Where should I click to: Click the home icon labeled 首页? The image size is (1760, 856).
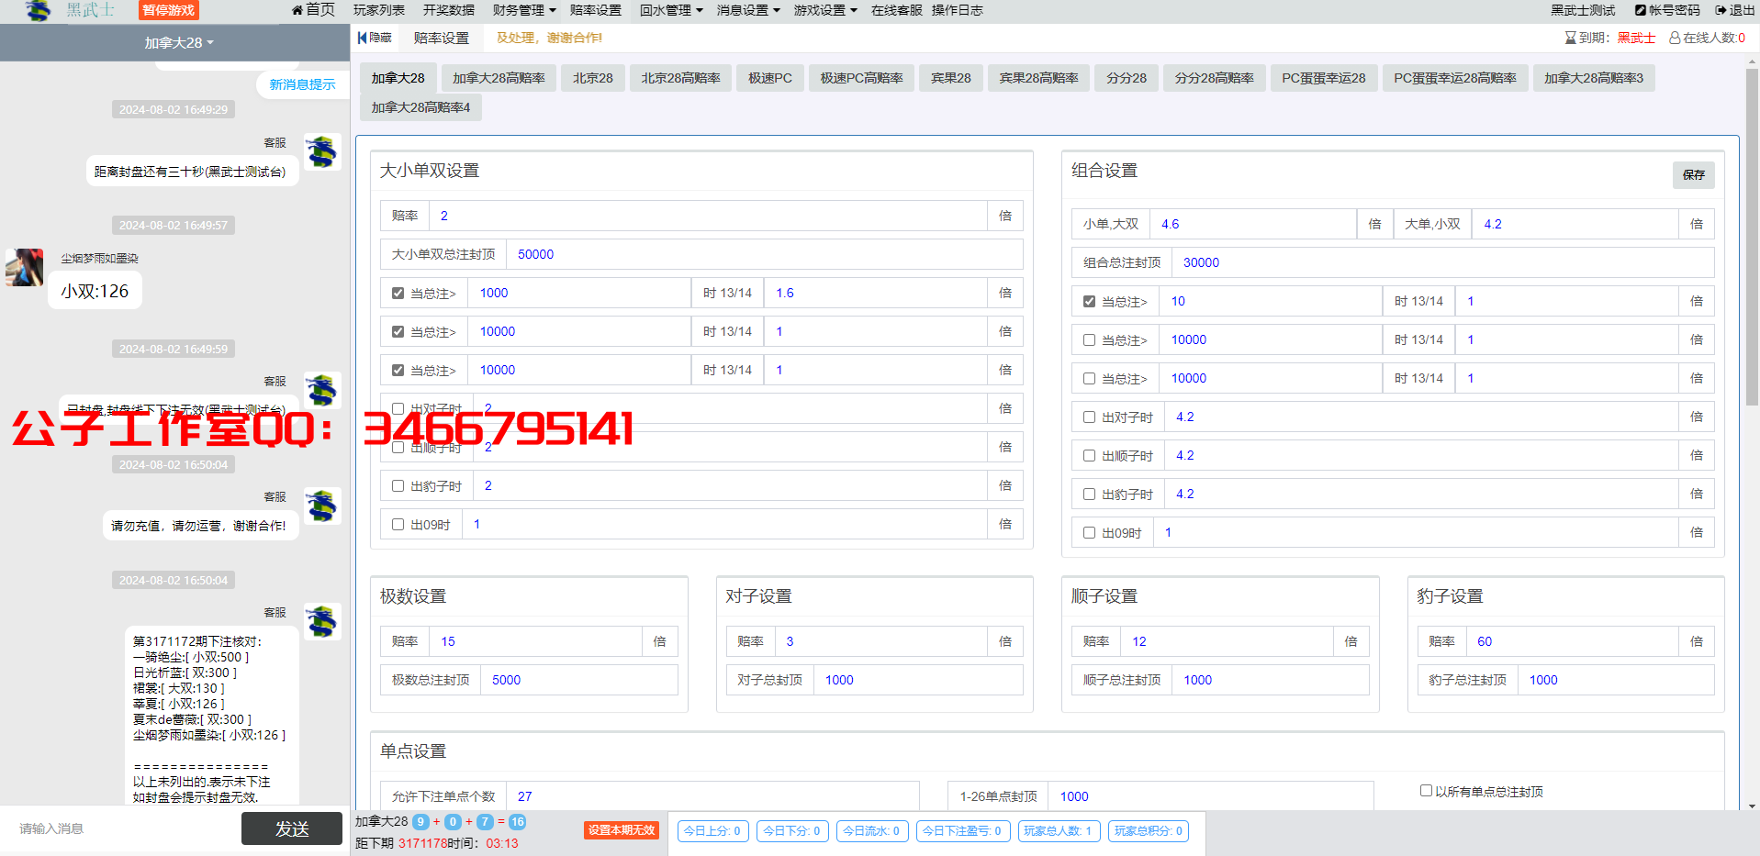pyautogui.click(x=297, y=10)
